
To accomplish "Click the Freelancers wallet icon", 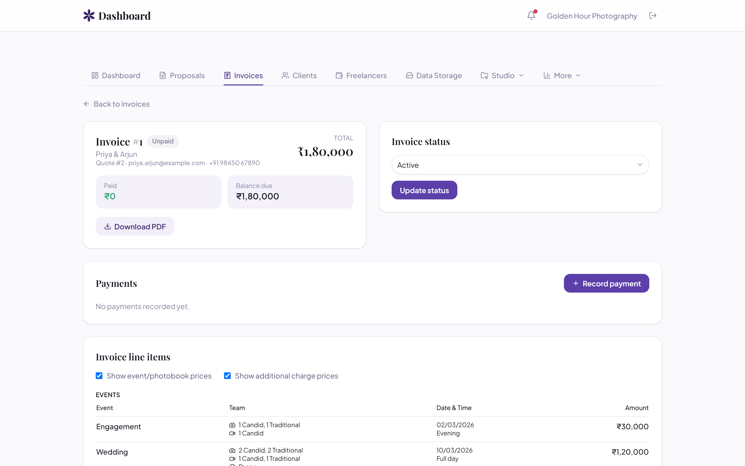I will pyautogui.click(x=339, y=76).
